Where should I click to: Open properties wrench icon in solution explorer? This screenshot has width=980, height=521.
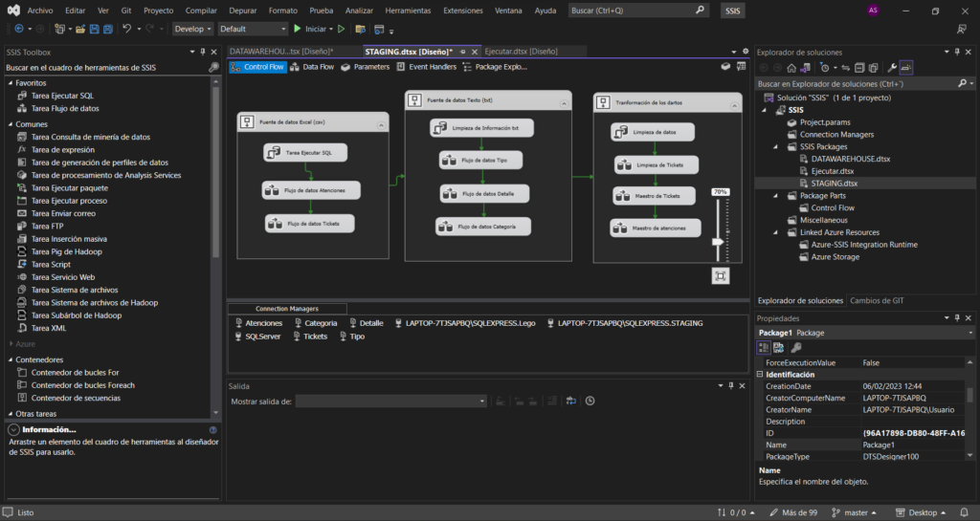891,68
